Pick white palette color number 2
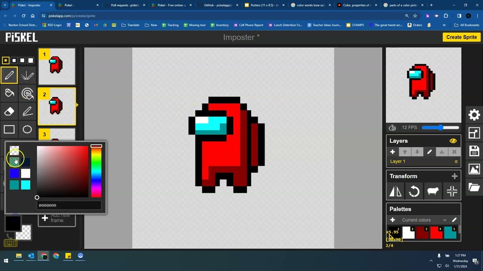Screen dimensions: 483x271 click(409, 233)
